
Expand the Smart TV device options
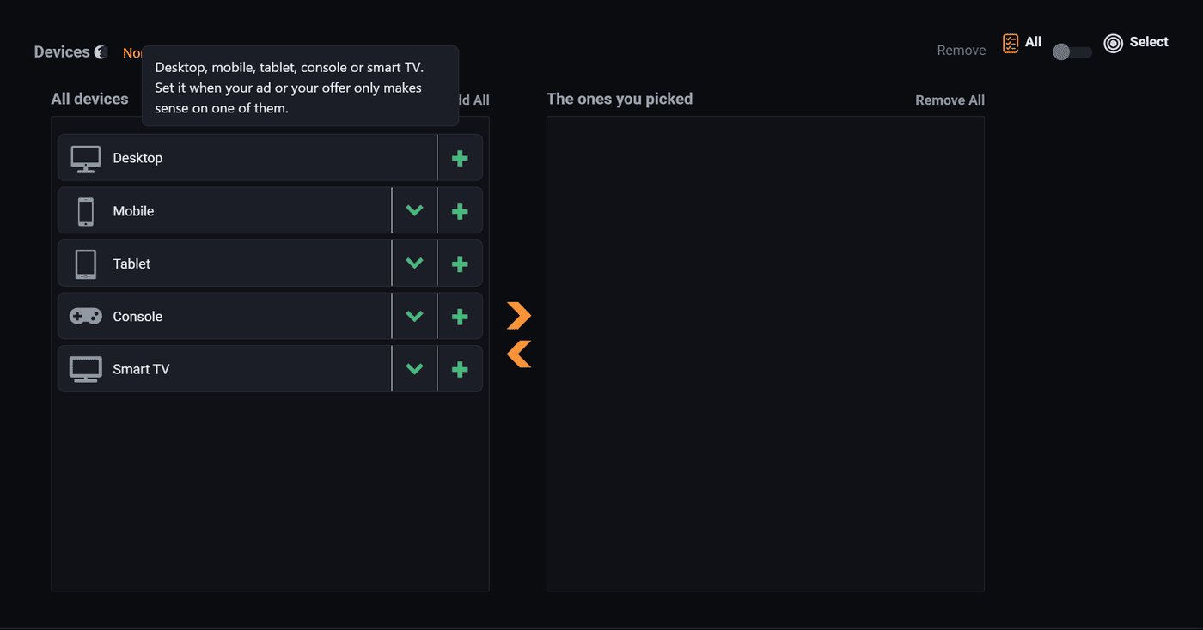tap(414, 369)
